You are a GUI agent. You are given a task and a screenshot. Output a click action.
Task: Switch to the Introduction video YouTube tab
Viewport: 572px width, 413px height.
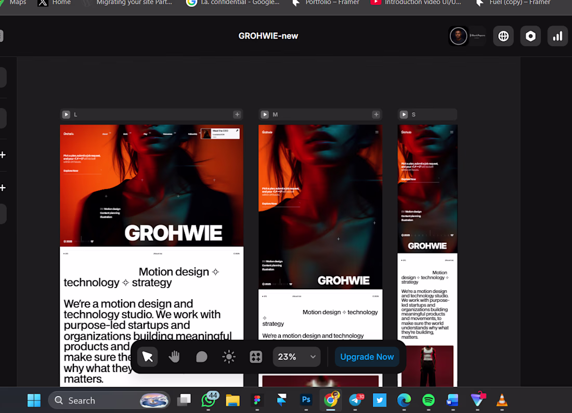click(x=416, y=3)
